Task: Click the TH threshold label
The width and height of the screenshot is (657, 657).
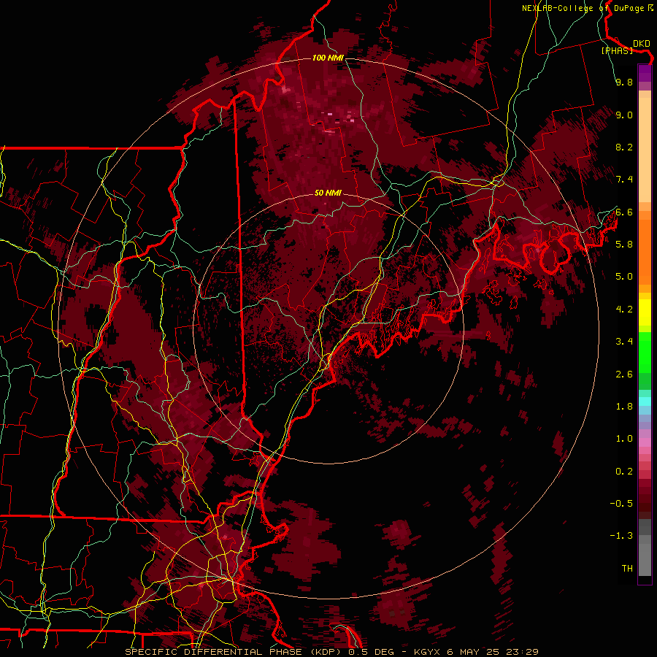Action: 627,569
